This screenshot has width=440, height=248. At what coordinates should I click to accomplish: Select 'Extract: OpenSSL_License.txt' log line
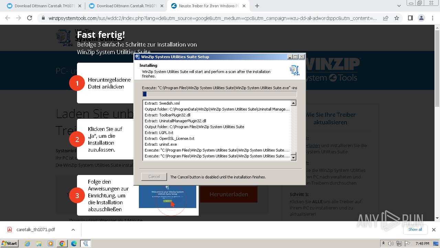point(169,138)
